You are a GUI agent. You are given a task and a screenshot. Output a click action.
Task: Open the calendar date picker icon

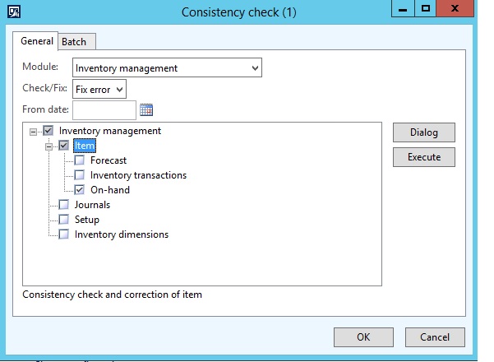[x=147, y=110]
